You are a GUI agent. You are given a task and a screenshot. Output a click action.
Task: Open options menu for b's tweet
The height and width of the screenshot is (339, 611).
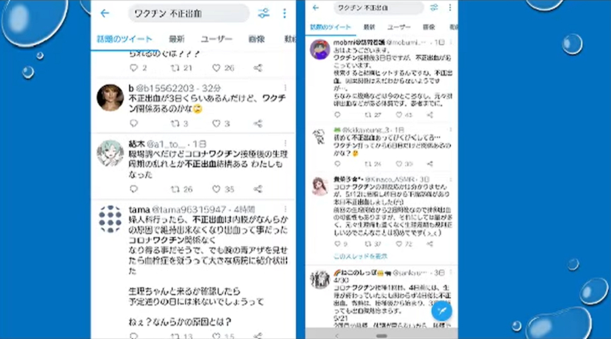[x=285, y=88]
